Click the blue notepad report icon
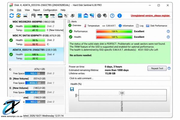This screenshot has height=120, width=180. [x=80, y=16]
